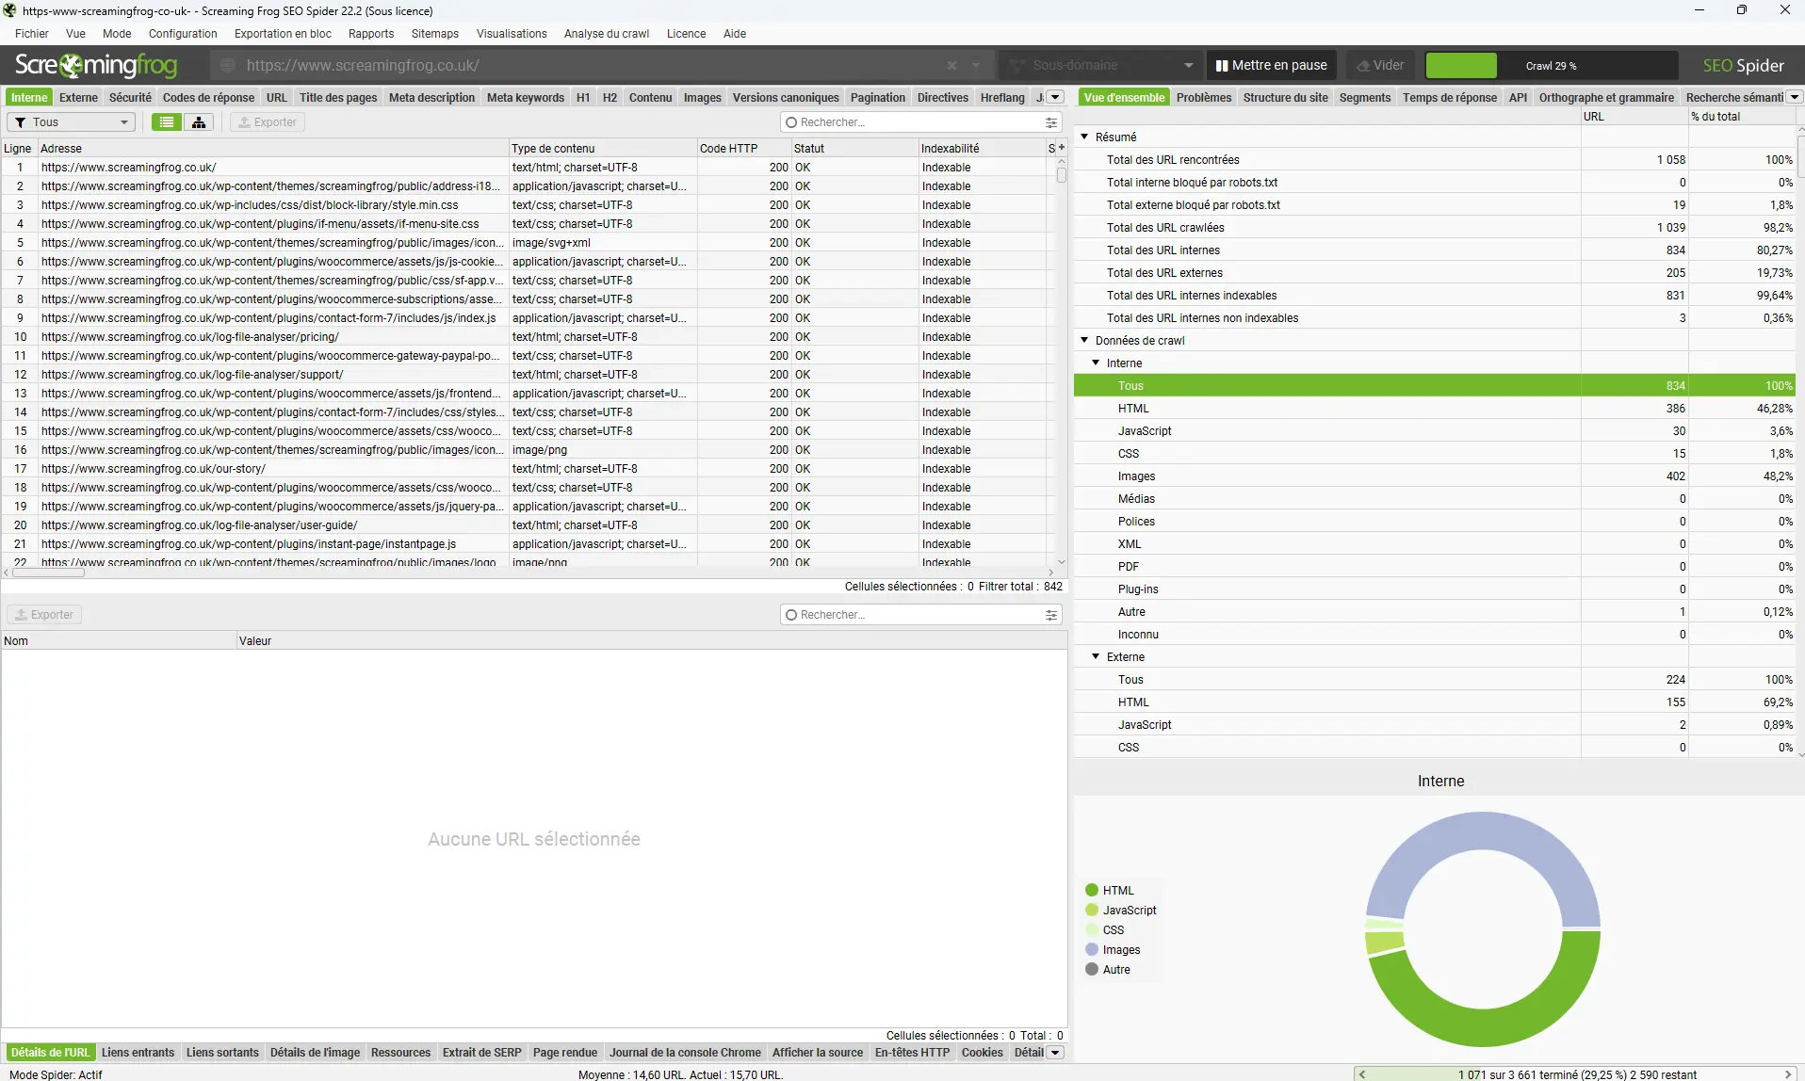Image resolution: width=1805 pixels, height=1081 pixels.
Task: Collapse the Externe tree section
Action: [1096, 656]
